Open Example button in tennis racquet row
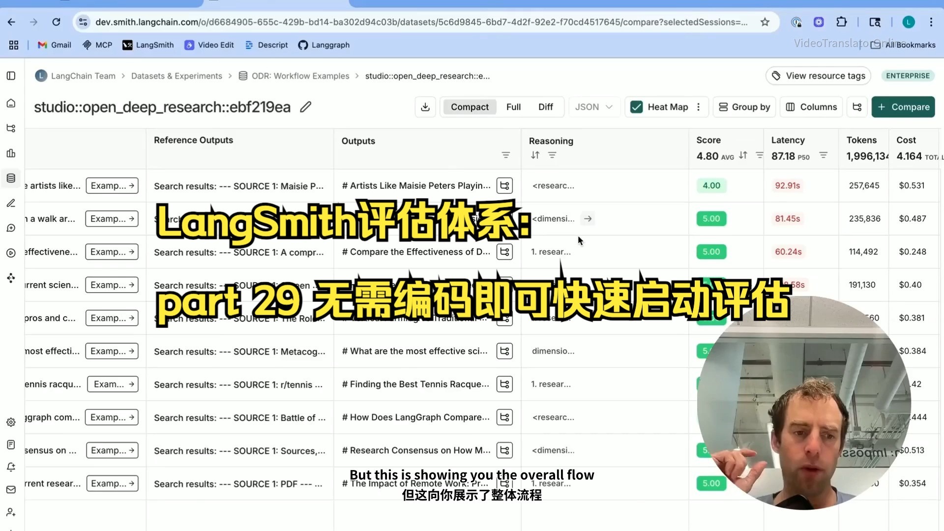The width and height of the screenshot is (944, 531). coord(113,384)
